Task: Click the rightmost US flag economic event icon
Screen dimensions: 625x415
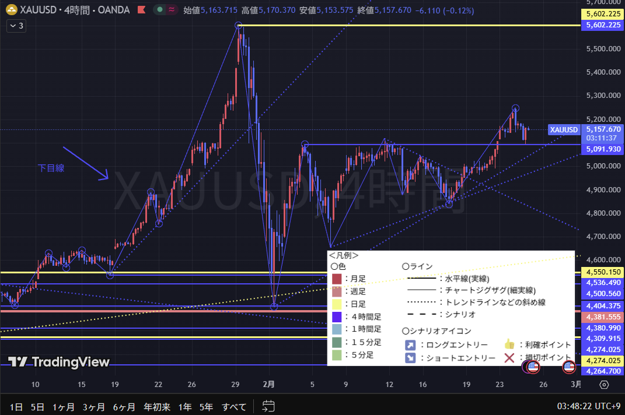Action: pos(569,367)
